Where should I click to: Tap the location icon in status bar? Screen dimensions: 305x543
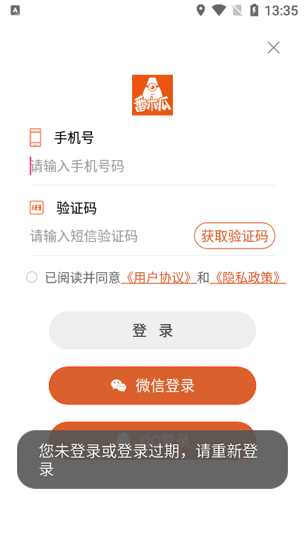(200, 10)
